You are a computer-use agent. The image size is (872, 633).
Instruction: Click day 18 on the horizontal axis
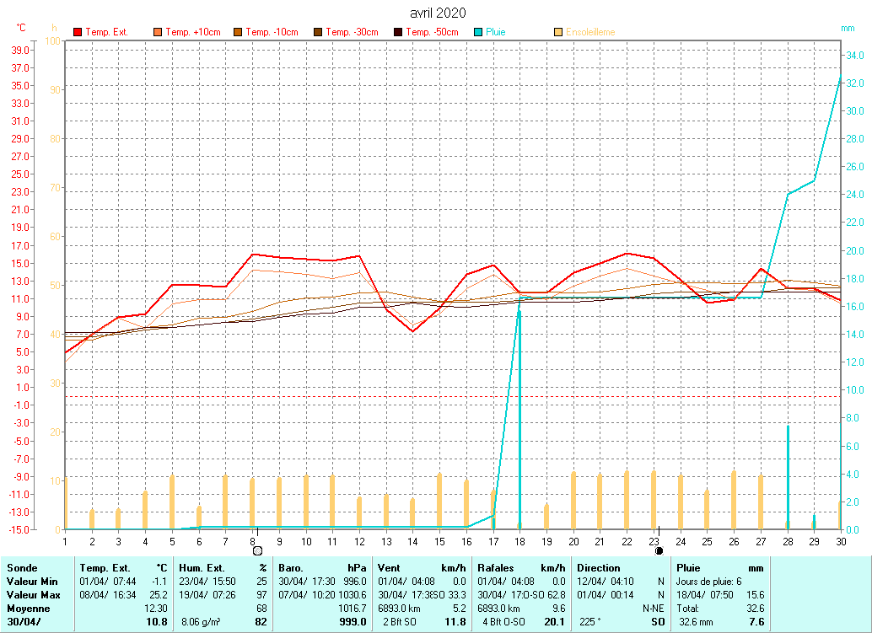[x=519, y=541]
